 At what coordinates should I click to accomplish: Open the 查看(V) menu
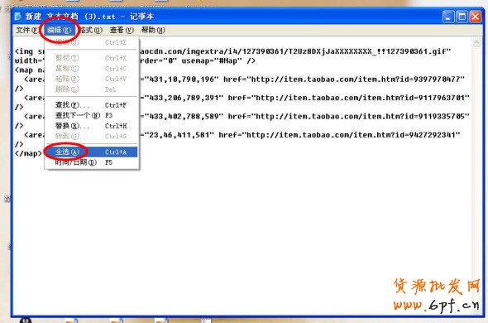tap(122, 30)
